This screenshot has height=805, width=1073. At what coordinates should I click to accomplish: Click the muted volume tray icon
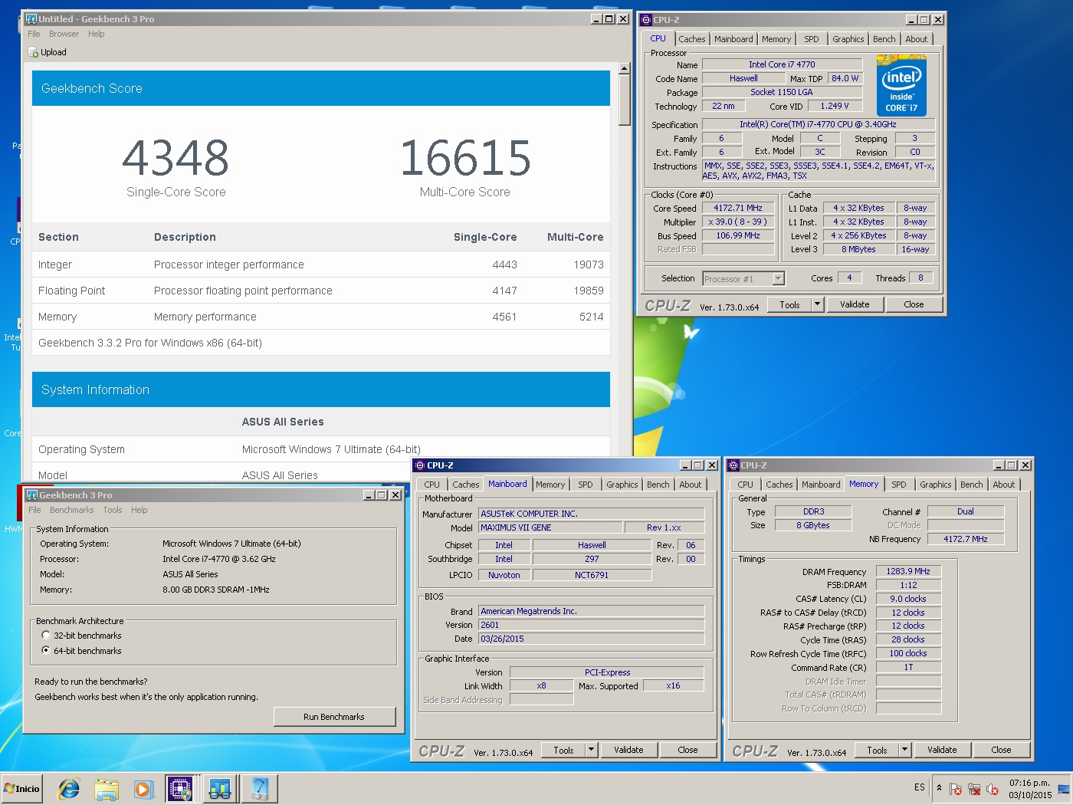click(993, 789)
